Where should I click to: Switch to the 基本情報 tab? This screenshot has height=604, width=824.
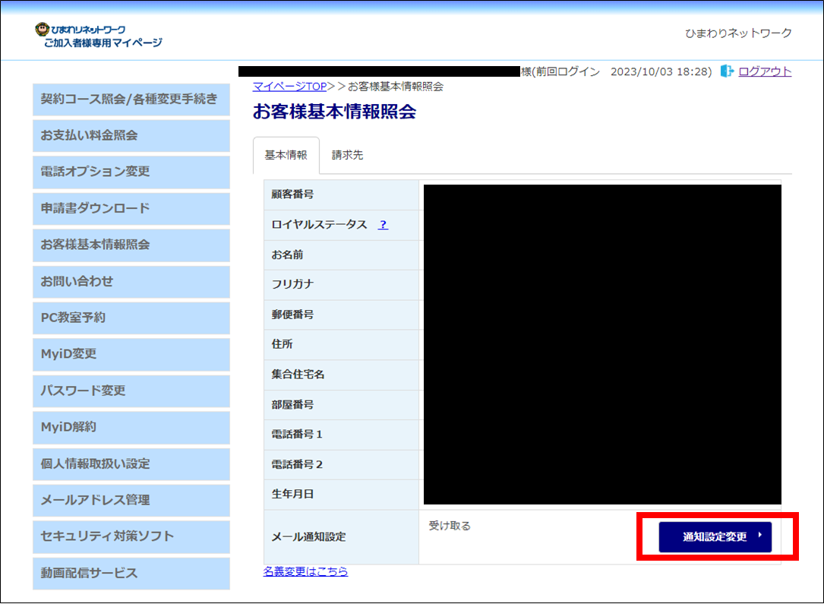(x=286, y=155)
